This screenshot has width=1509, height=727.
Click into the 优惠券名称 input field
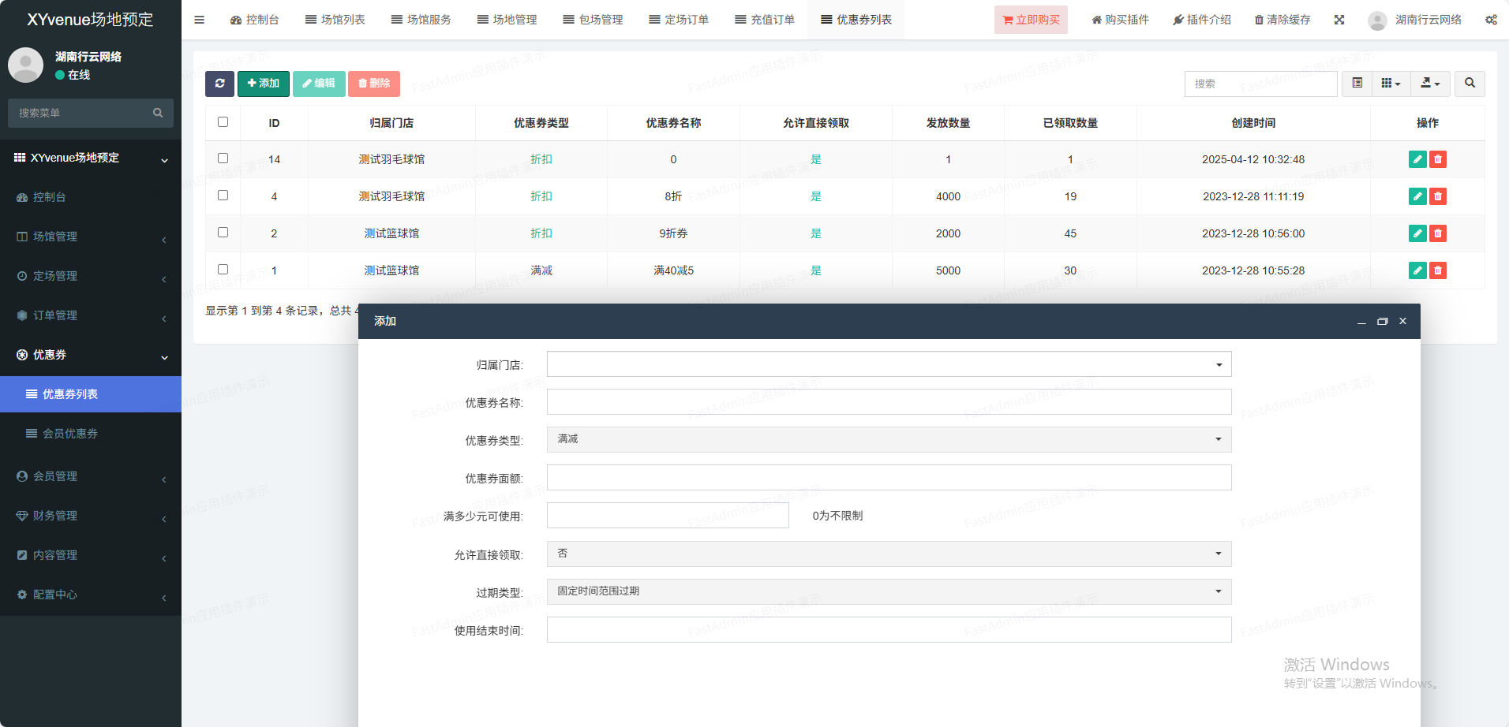889,402
